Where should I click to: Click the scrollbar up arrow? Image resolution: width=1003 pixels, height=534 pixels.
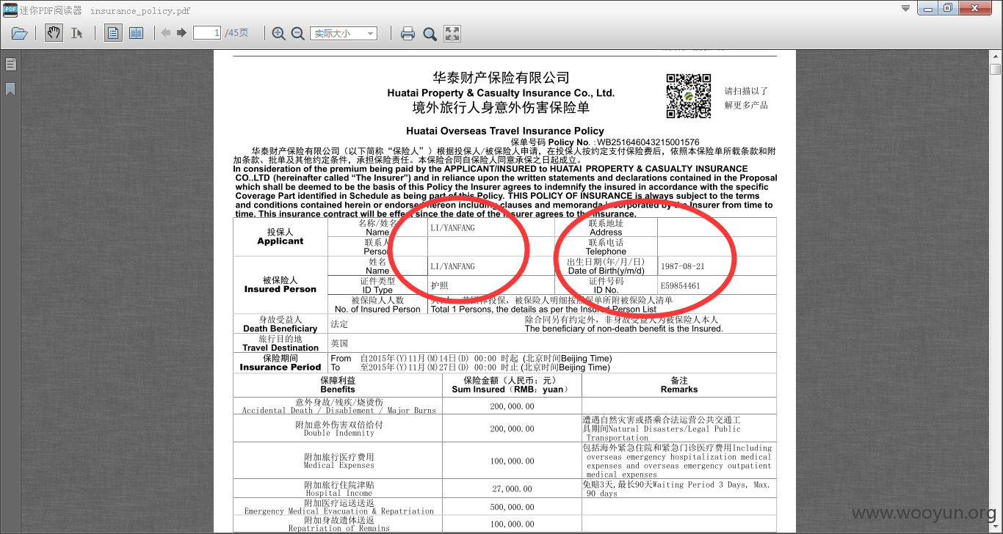point(996,56)
